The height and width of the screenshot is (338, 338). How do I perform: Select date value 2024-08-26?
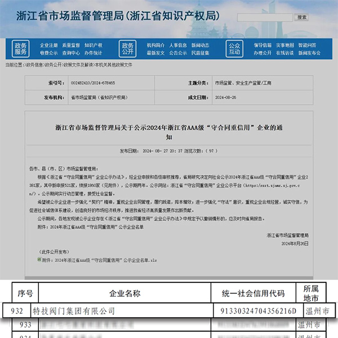click(x=225, y=97)
